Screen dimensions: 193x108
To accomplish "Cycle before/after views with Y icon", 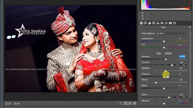I will click(121, 103).
